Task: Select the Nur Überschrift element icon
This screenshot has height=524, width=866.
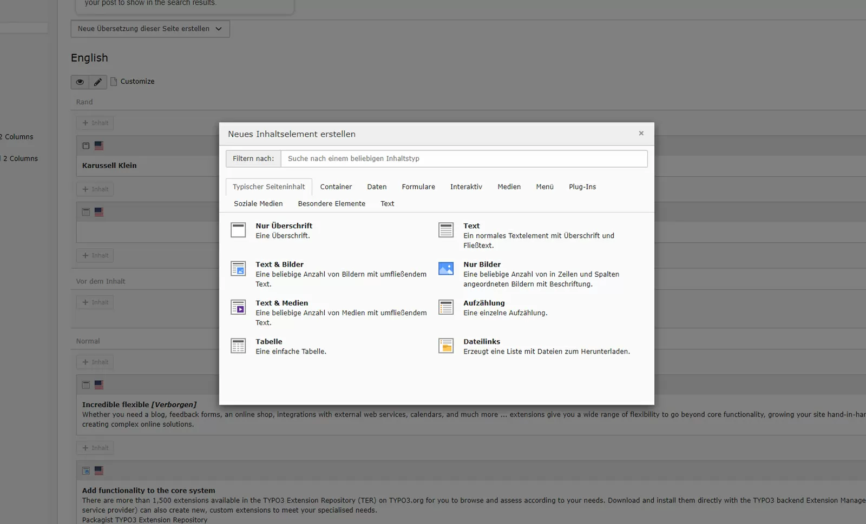Action: coord(238,230)
